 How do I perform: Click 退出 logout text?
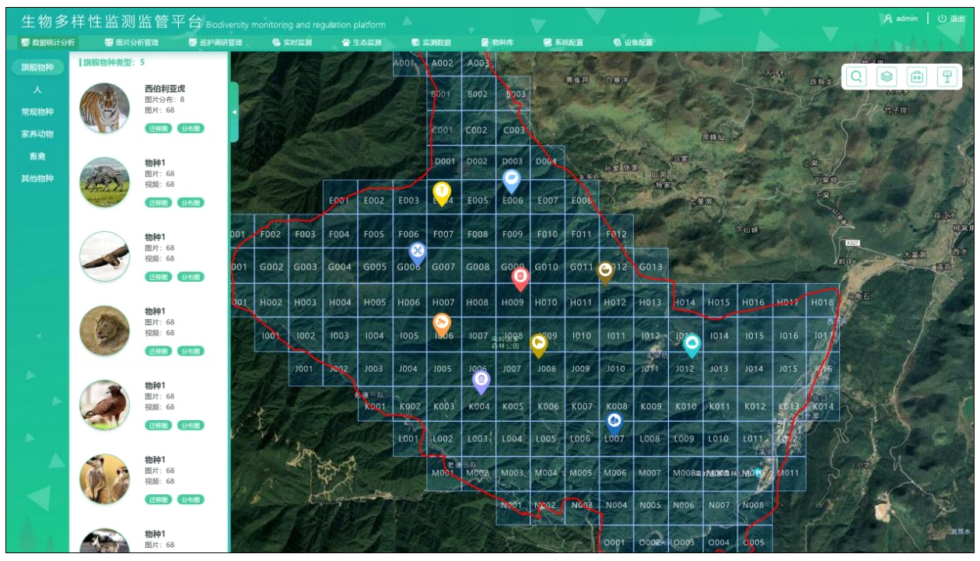957,19
